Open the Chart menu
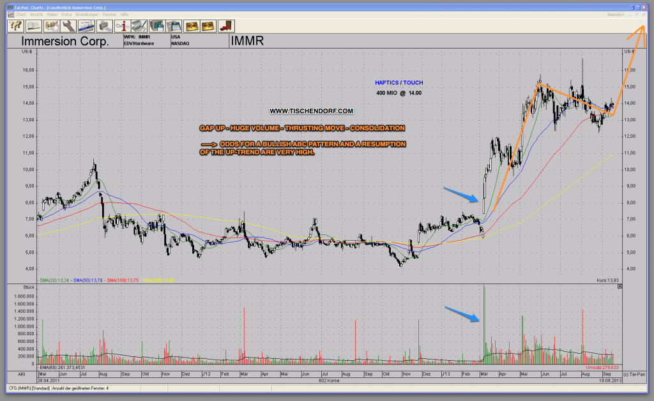The height and width of the screenshot is (401, 654). pyautogui.click(x=22, y=13)
